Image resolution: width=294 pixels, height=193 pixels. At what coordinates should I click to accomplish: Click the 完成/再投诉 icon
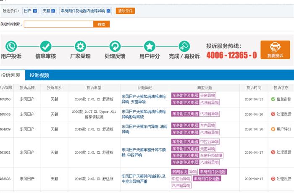coord(184,46)
